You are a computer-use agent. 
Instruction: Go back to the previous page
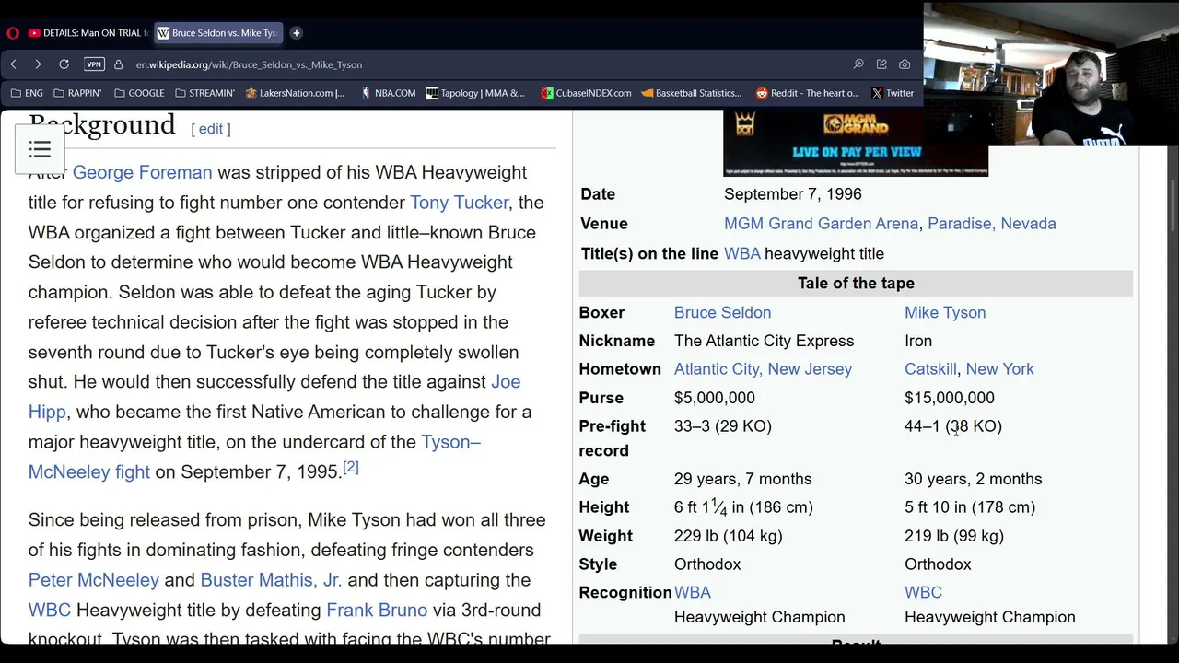click(x=14, y=64)
